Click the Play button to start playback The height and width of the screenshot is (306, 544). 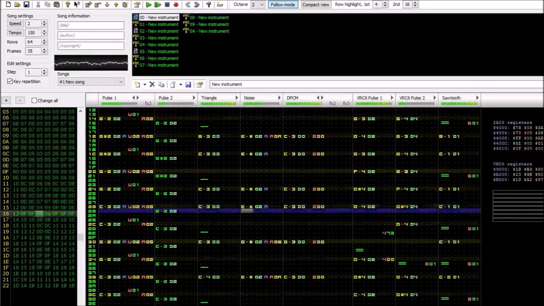click(148, 5)
